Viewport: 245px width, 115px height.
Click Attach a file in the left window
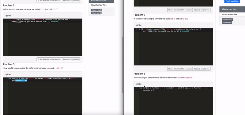point(97,10)
